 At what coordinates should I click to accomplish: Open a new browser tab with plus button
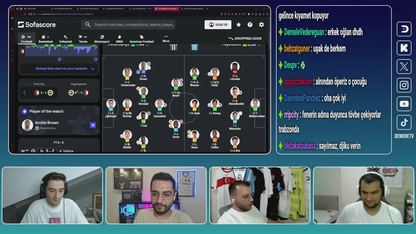pos(207,9)
